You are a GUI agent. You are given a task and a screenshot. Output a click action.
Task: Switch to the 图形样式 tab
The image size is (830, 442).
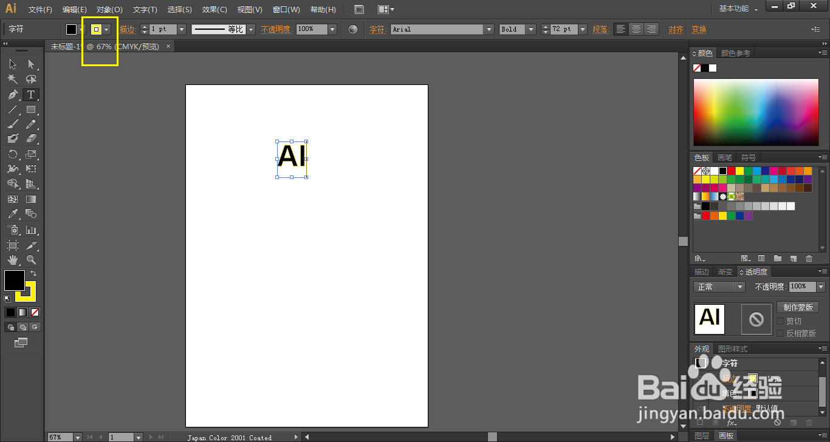click(732, 349)
